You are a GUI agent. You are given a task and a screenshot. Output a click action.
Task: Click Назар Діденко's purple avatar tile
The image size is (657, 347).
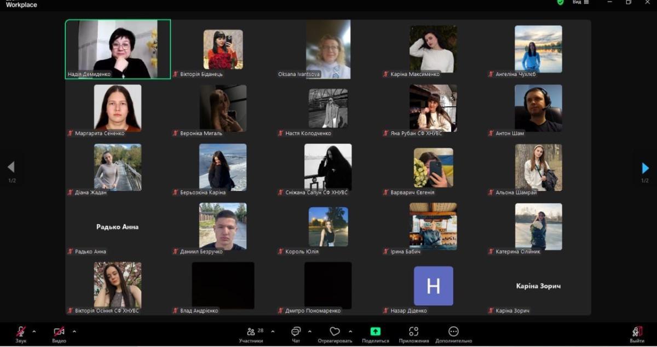click(433, 286)
